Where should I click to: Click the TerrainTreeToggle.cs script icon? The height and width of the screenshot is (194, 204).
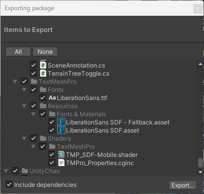(43, 74)
